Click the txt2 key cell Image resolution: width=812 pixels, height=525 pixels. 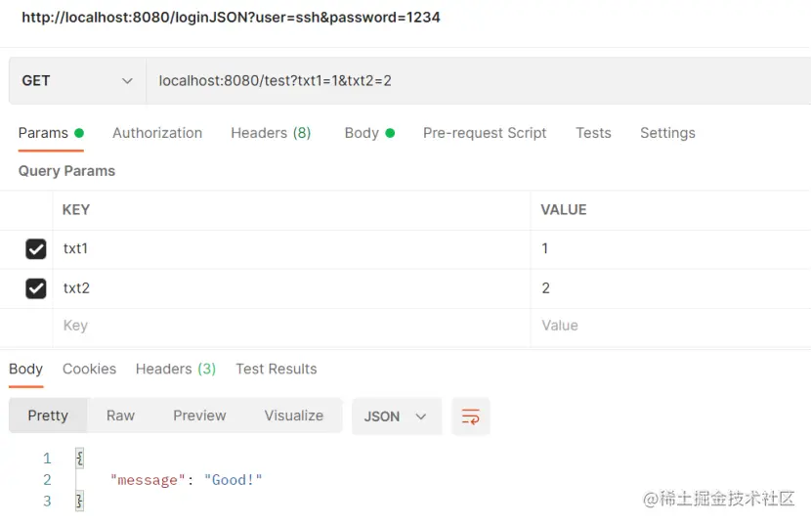pos(291,288)
